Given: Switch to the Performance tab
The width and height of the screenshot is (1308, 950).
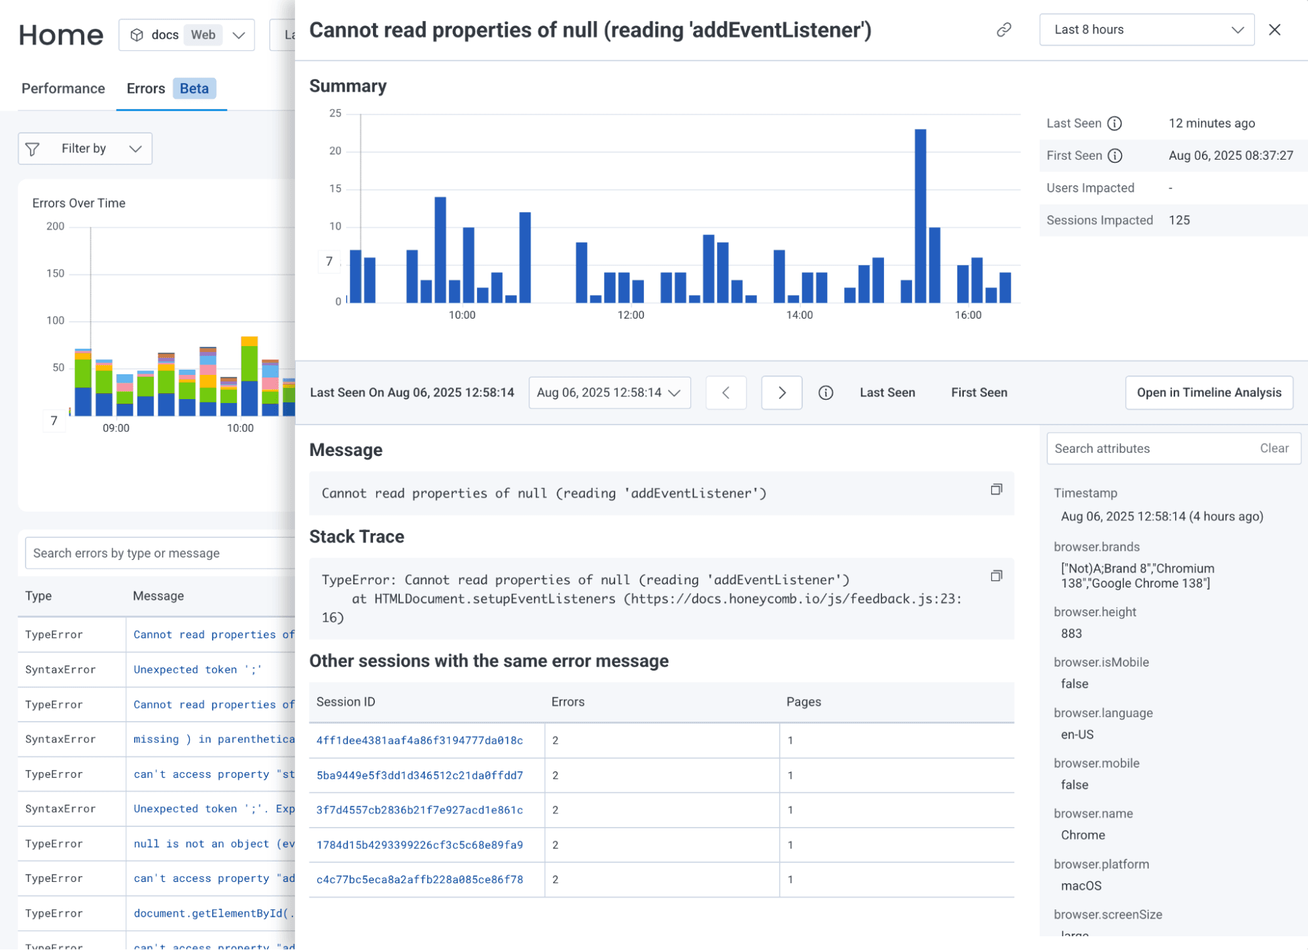Looking at the screenshot, I should (63, 88).
